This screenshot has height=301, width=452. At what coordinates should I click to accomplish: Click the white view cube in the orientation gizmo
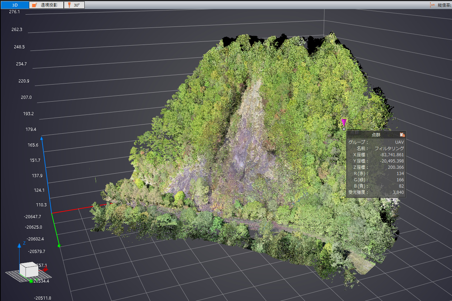tap(29, 270)
